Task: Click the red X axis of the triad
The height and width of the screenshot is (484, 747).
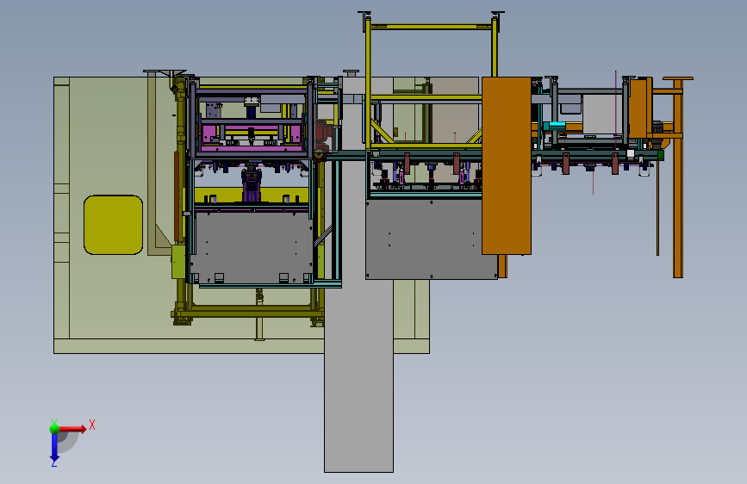Action: [x=72, y=429]
